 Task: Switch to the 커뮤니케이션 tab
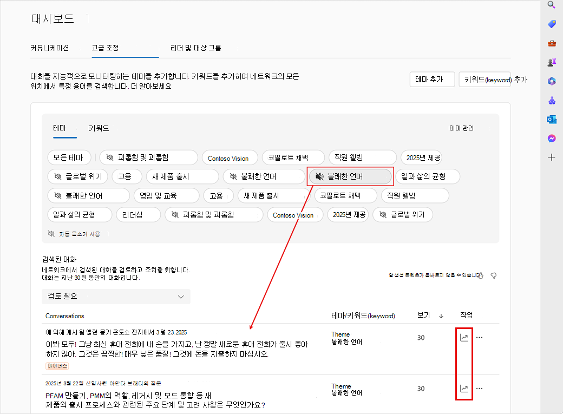[x=49, y=48]
